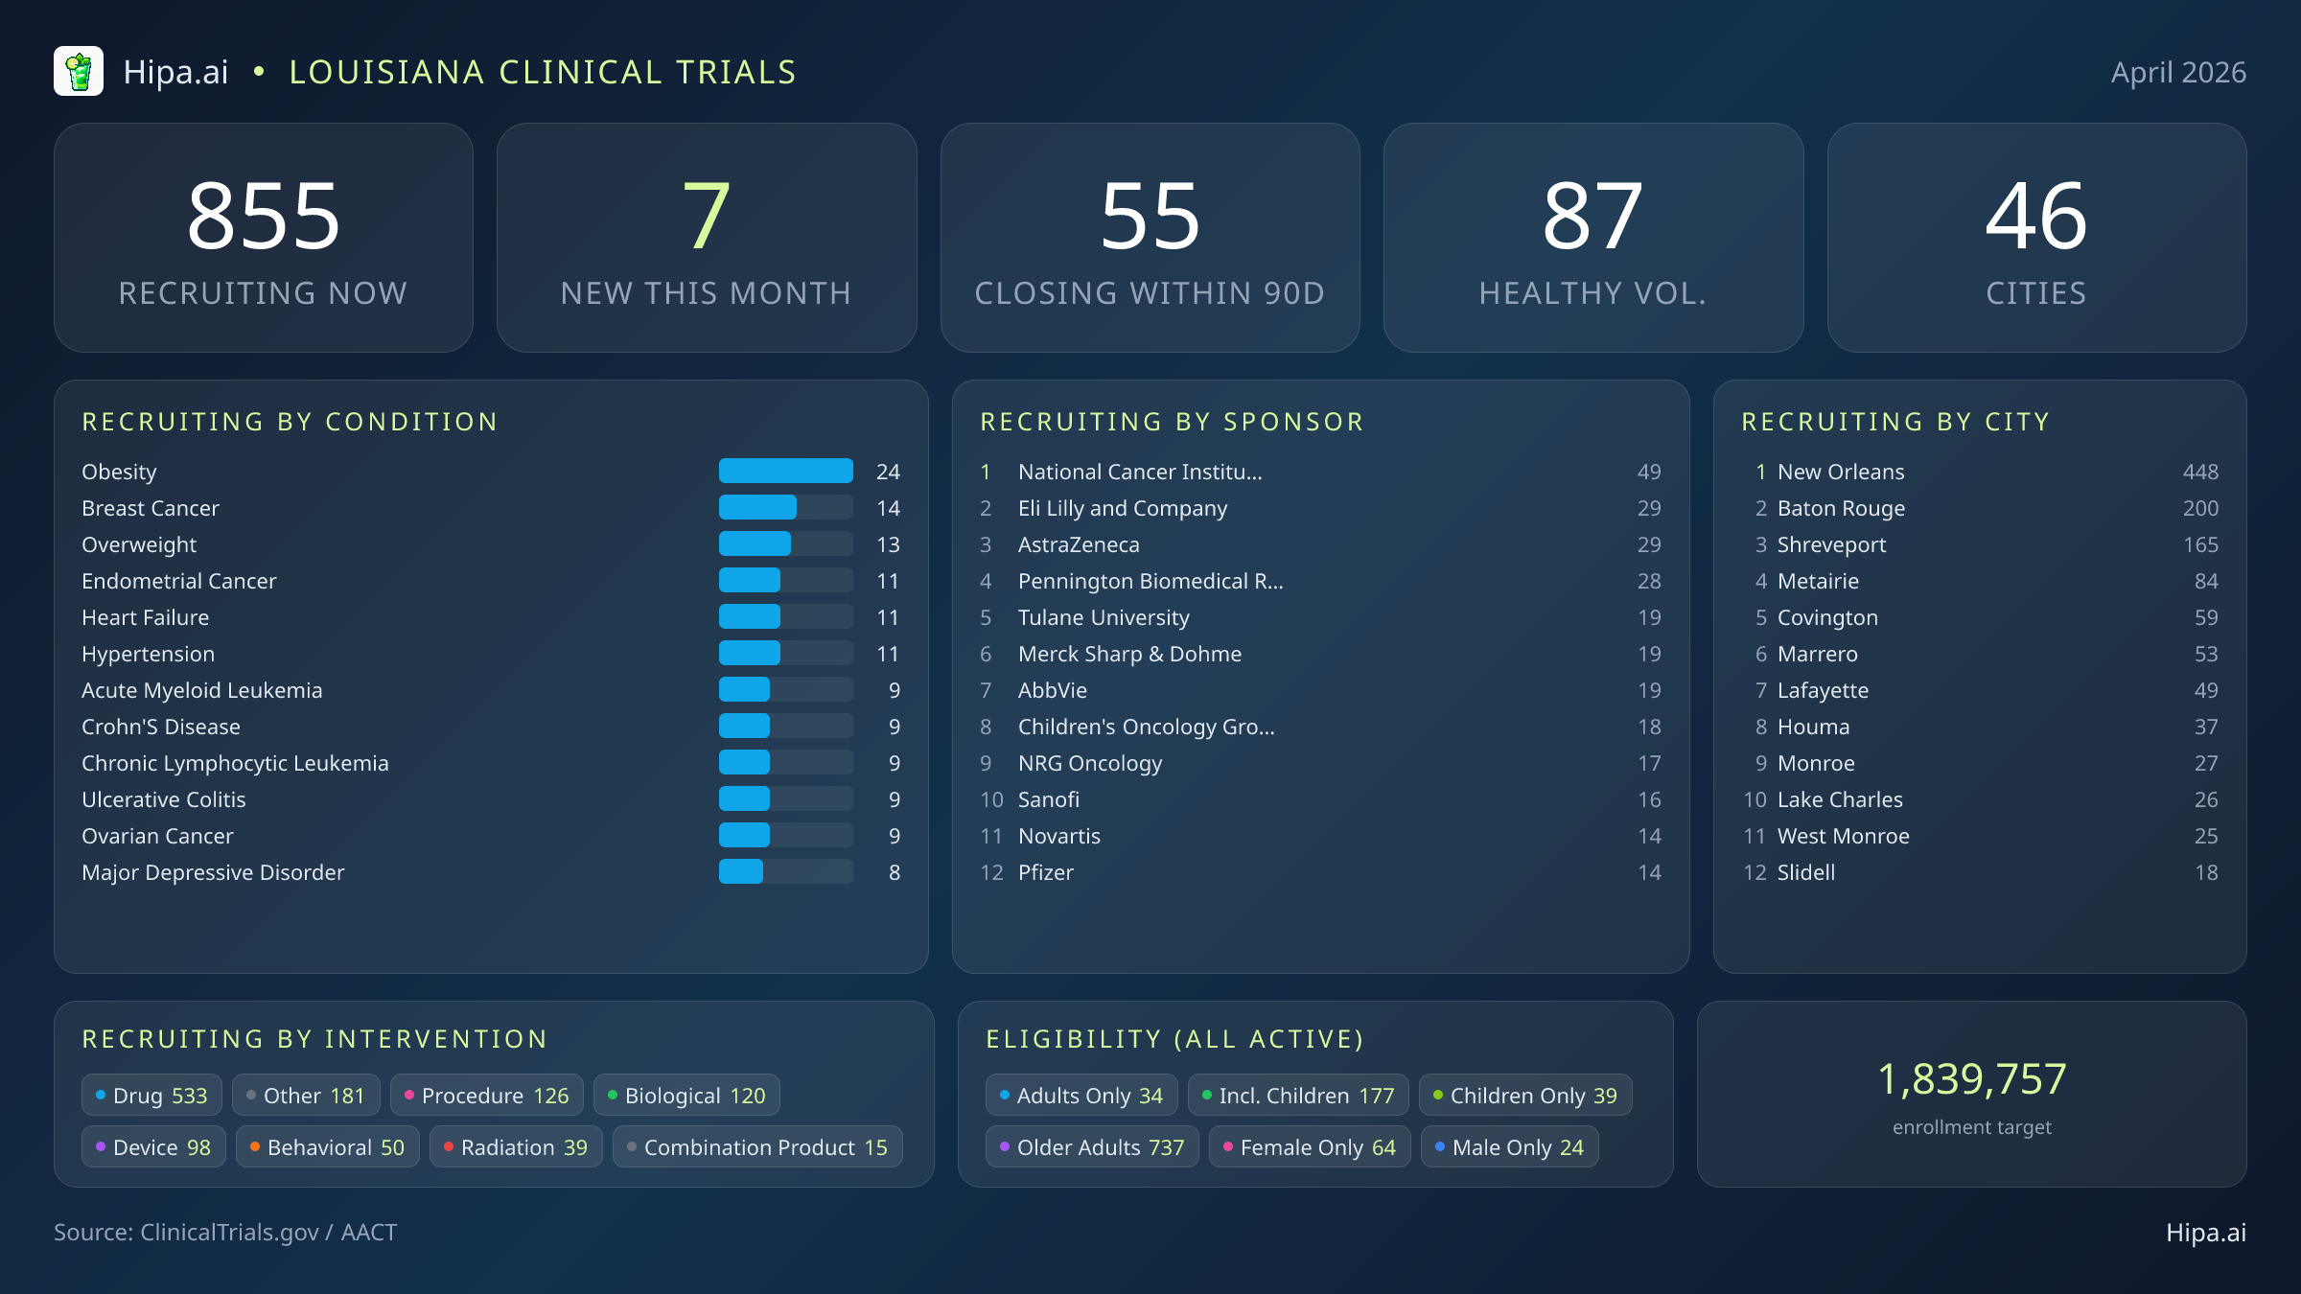Image resolution: width=2301 pixels, height=1294 pixels.
Task: Click the Novartis sponsor row
Action: [x=1320, y=836]
